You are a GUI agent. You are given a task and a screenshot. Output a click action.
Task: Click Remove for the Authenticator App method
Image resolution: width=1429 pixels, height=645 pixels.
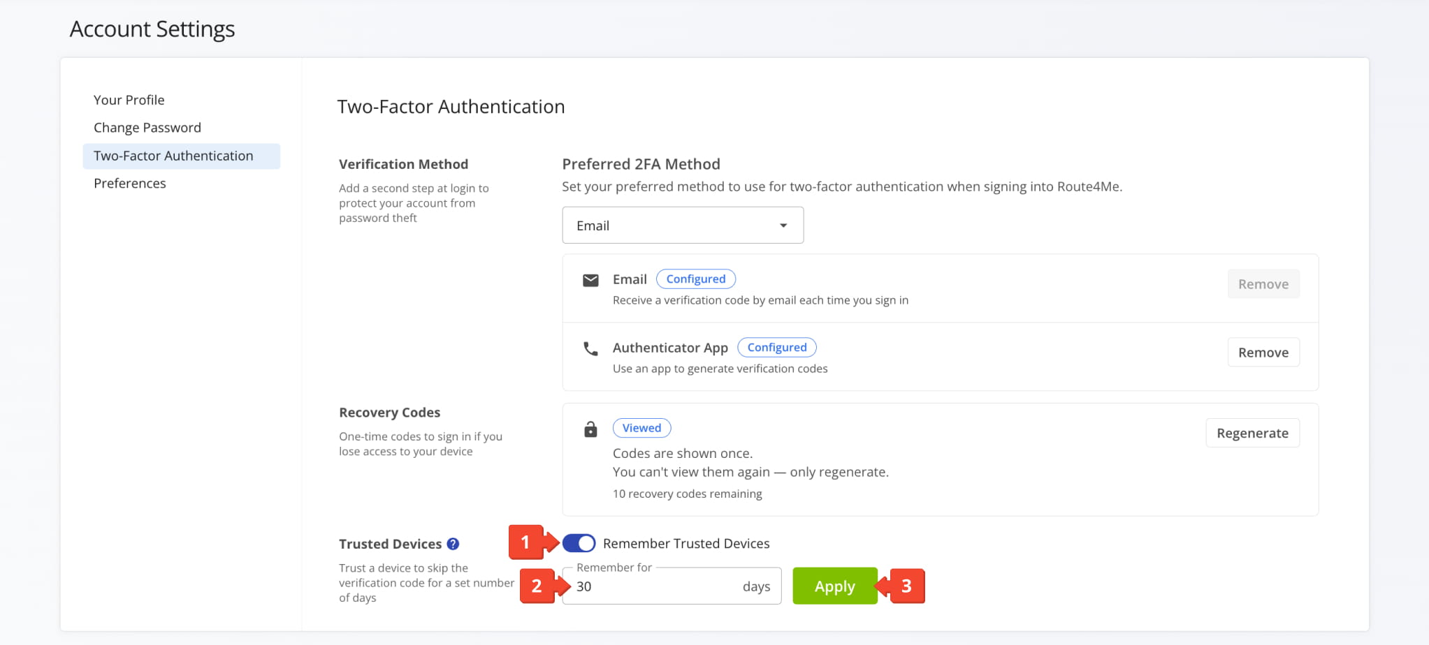point(1263,353)
